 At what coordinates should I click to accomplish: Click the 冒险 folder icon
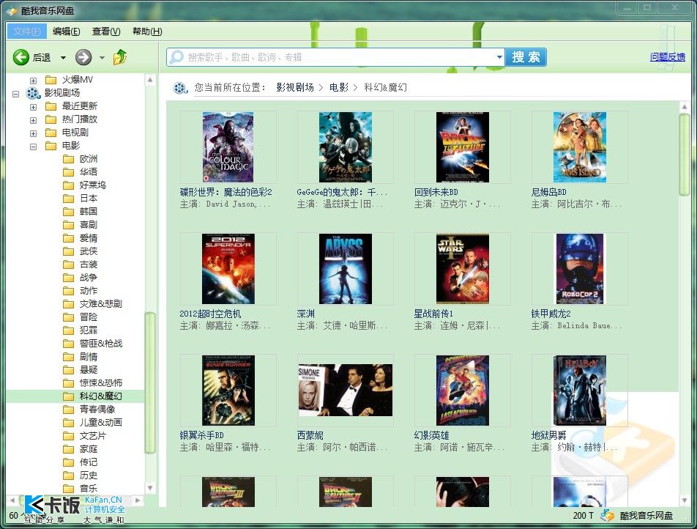tap(69, 317)
